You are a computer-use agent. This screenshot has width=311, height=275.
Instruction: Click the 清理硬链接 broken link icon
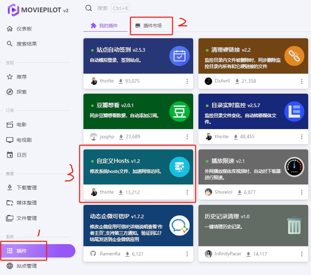click(294, 56)
